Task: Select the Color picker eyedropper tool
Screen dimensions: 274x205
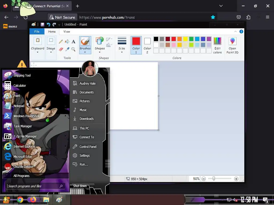Action: coord(67,49)
